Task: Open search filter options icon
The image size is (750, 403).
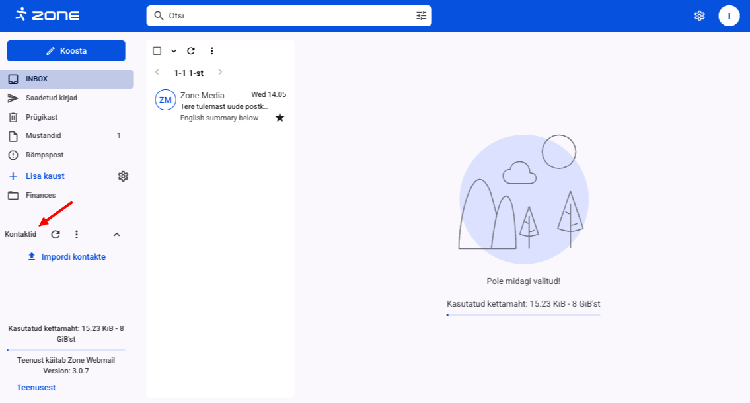Action: pyautogui.click(x=421, y=15)
